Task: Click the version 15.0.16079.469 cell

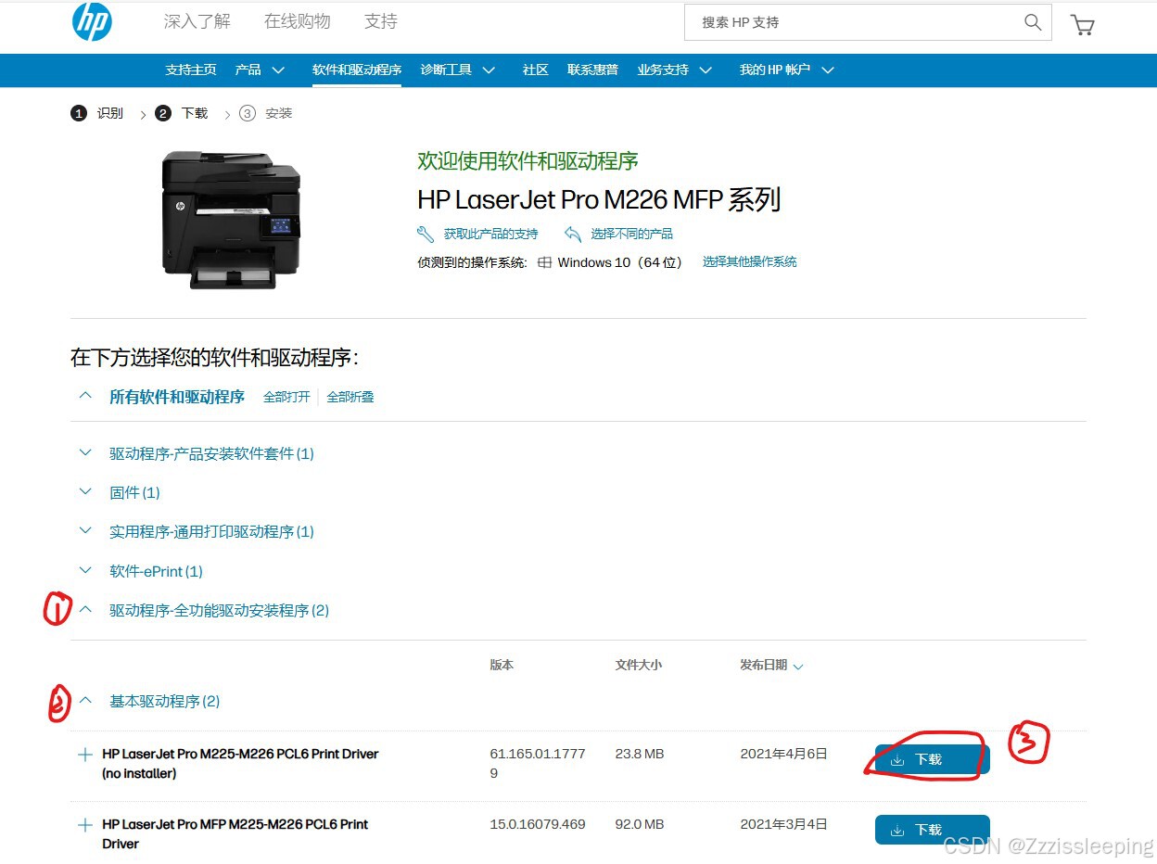Action: click(x=538, y=824)
